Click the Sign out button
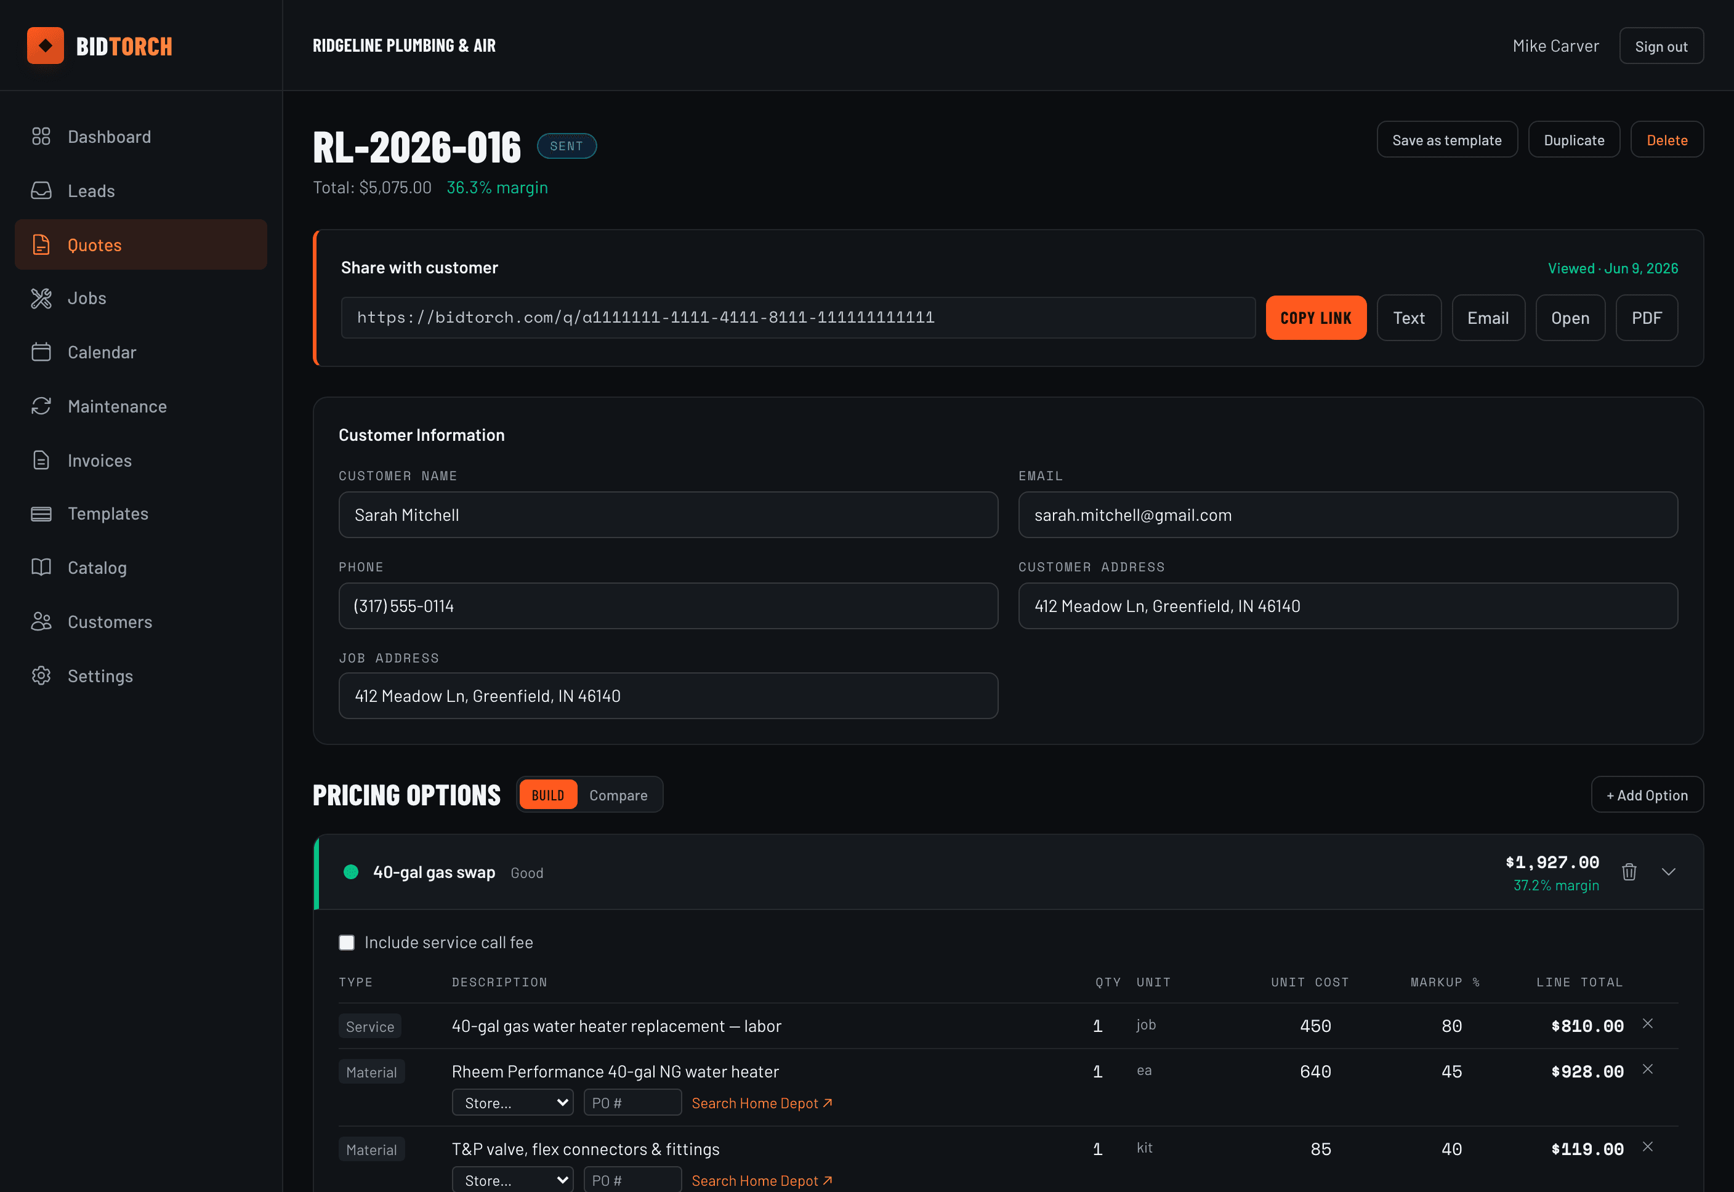Viewport: 1734px width, 1192px height. pyautogui.click(x=1661, y=46)
